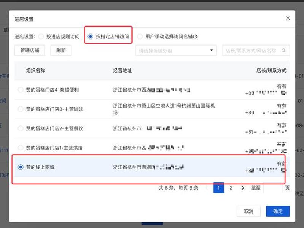Click the 共 8 条,每页 5 条 text
The image size is (304, 228).
[x=178, y=188]
